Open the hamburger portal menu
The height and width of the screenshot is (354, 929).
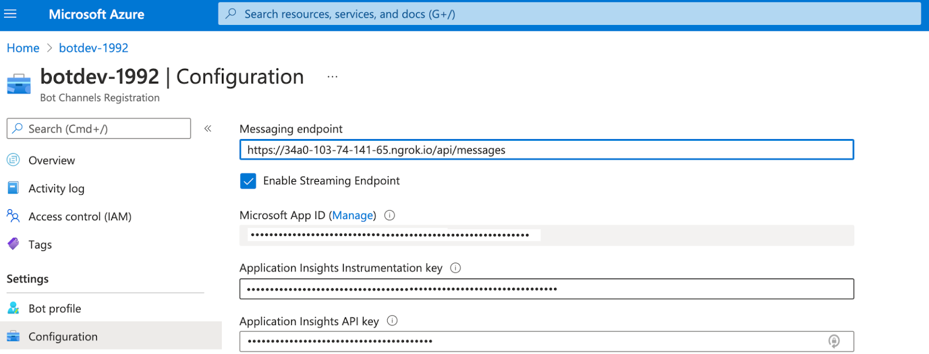point(10,14)
